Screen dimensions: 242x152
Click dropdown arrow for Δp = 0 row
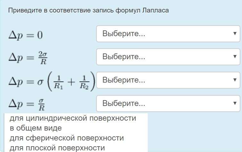tap(235, 33)
